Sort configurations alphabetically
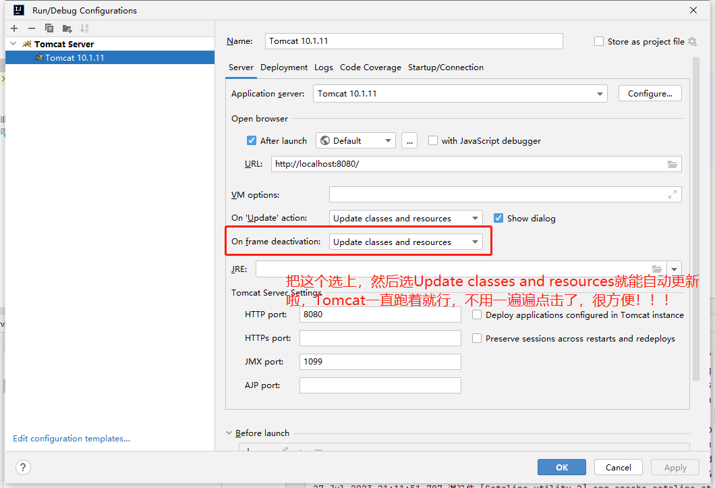Viewport: 715px width, 488px height. (84, 28)
